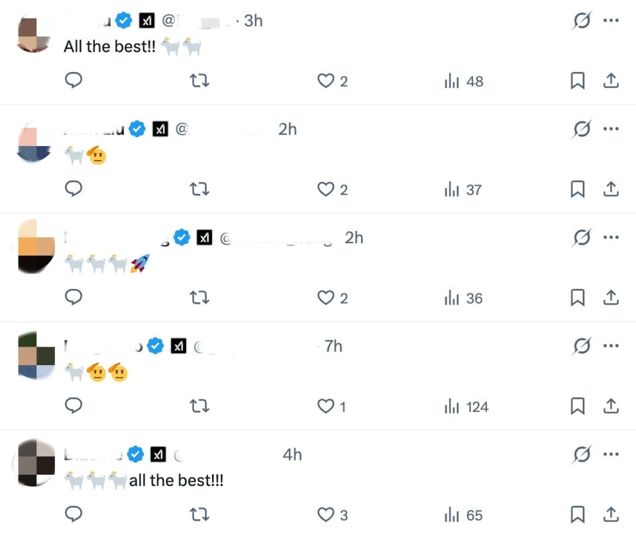
Task: Open more options on the 4h post
Action: pyautogui.click(x=611, y=454)
